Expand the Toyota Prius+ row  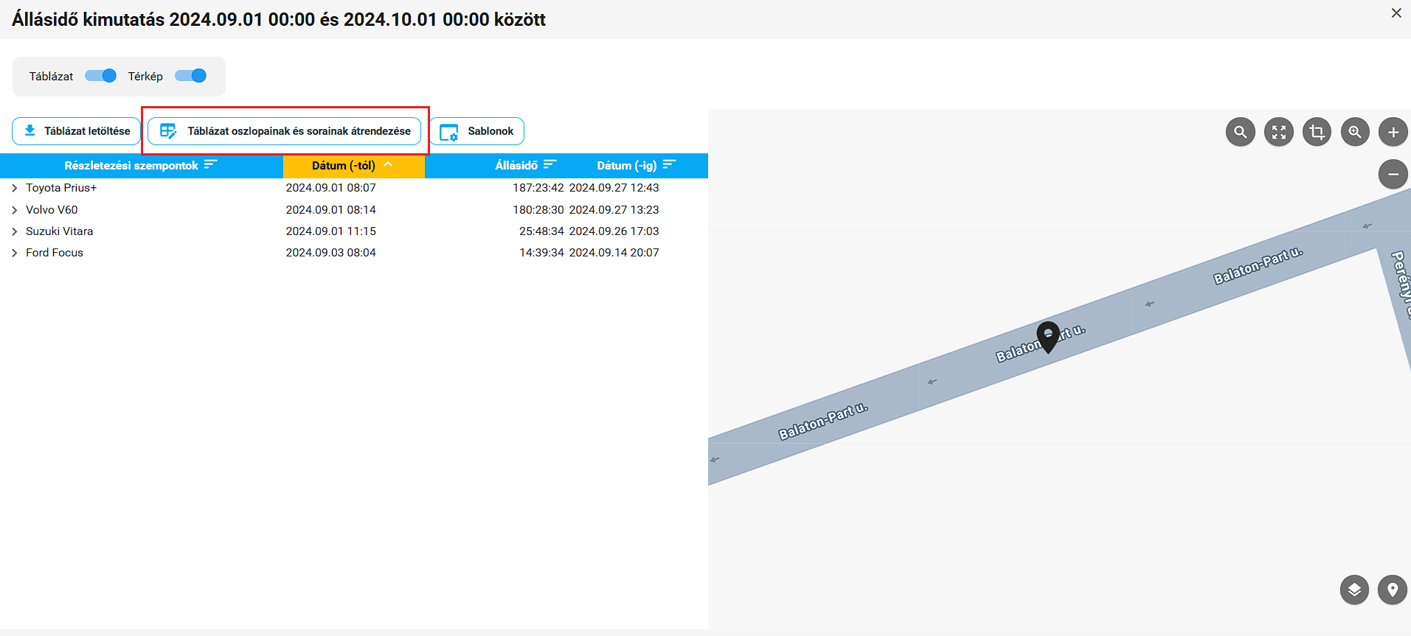click(x=15, y=189)
